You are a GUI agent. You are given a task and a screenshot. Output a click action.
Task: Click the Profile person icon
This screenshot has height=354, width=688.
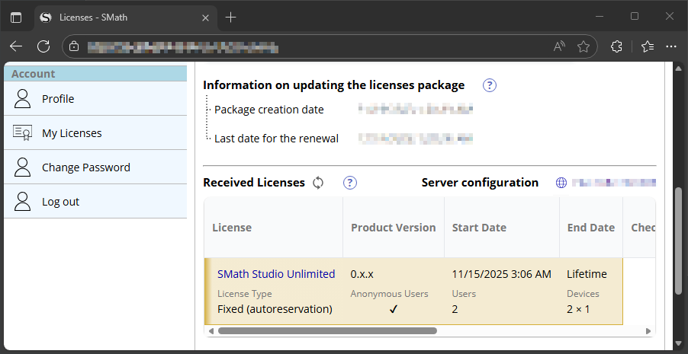click(22, 98)
